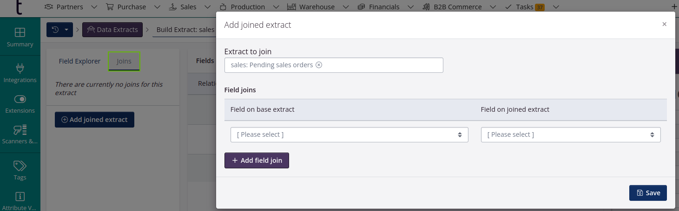This screenshot has width=679, height=211.
Task: Open the Field on joined extract dropdown
Action: [x=570, y=134]
